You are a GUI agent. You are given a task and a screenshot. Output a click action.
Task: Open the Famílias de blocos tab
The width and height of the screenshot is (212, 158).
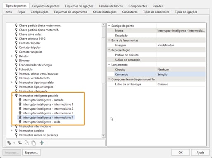[x=111, y=6]
